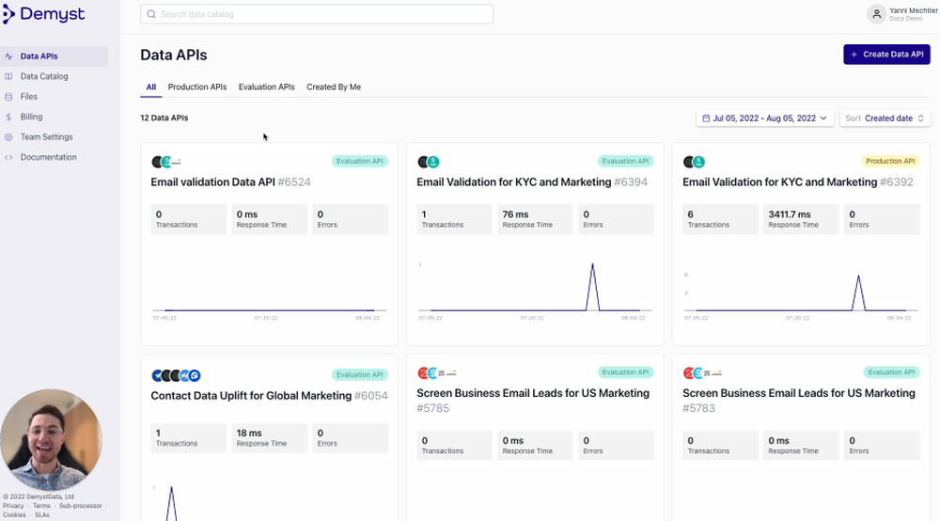The image size is (940, 521).
Task: Click the Demyst logo icon
Action: (x=9, y=14)
